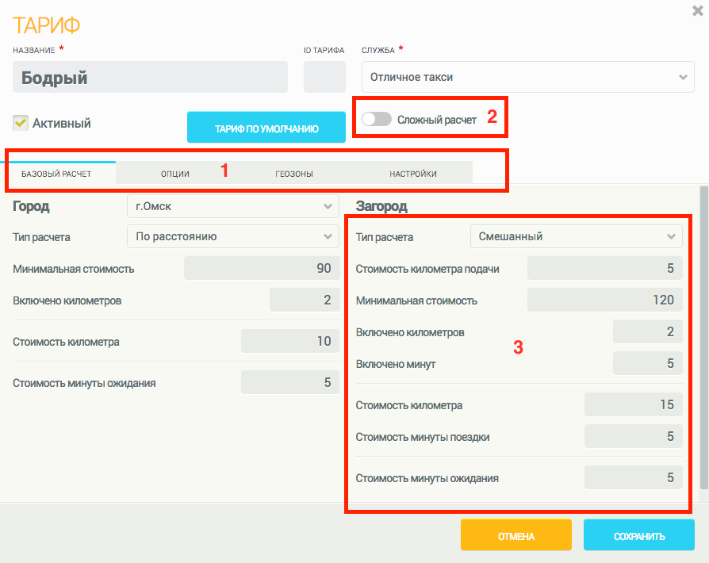Viewport: 709px width, 563px height.
Task: Edit the Стоимость минуты поездки field
Action: [x=633, y=436]
